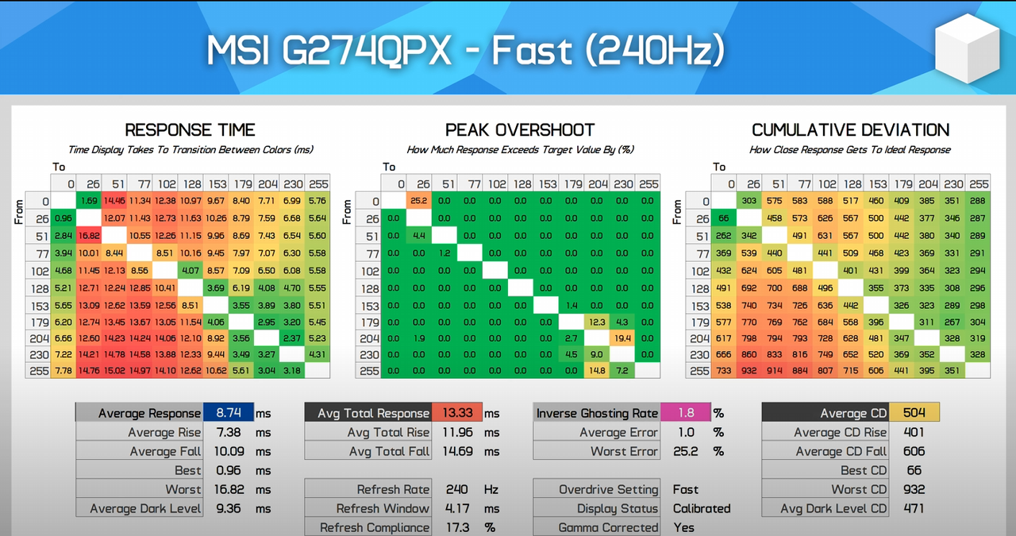Click the blue Average Response value 8.74
Screen dimensions: 1016x536
point(229,413)
